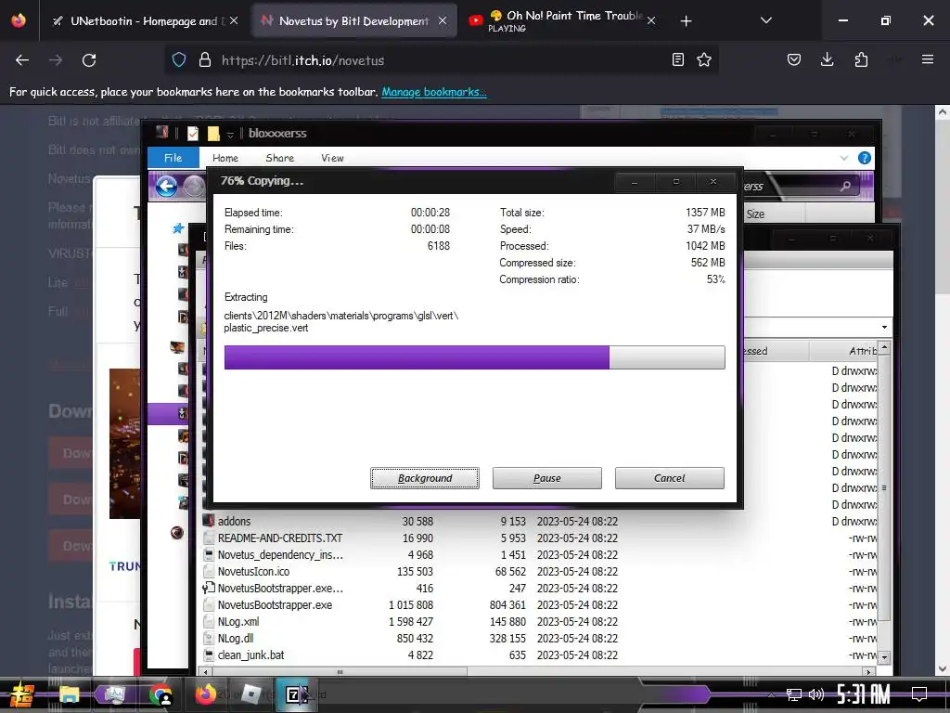
Task: Click the 7-Zip list scroll-down arrow
Action: (884, 656)
